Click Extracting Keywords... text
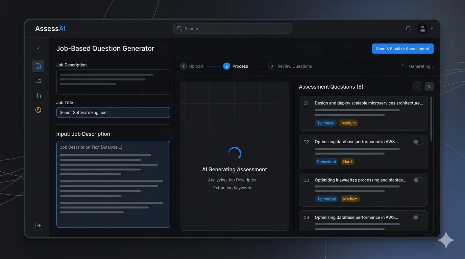This screenshot has width=465, height=259. [x=235, y=188]
